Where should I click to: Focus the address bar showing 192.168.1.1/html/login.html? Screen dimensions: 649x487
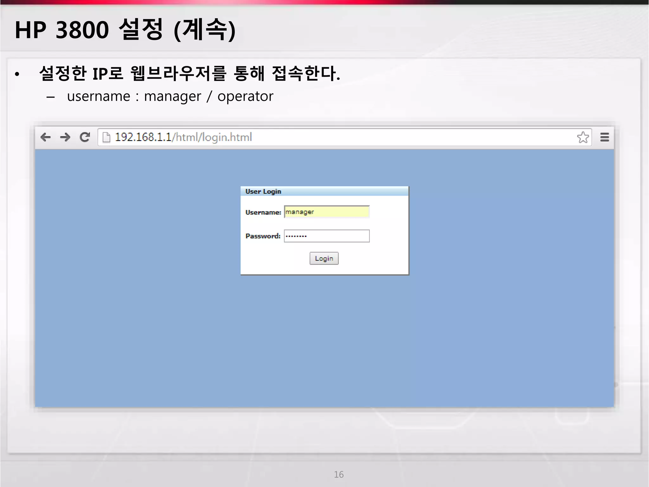[x=344, y=137]
